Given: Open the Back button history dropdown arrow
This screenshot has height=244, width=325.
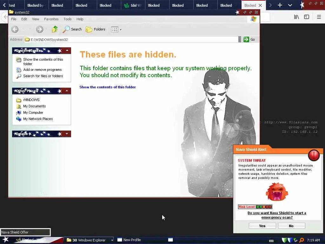Looking at the screenshot, I should click(31, 30).
